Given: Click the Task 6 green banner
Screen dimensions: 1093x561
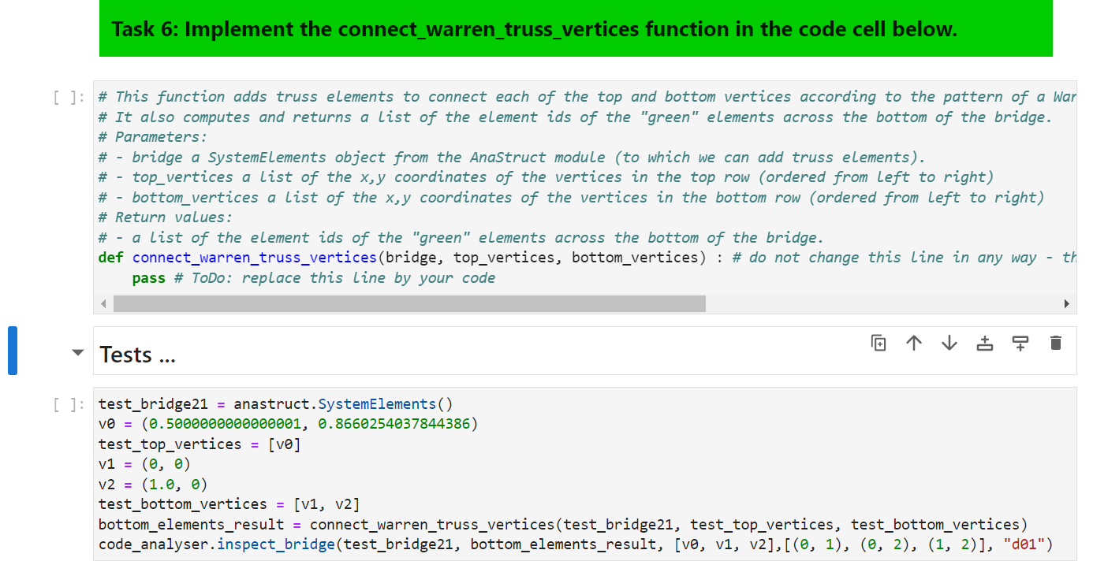Looking at the screenshot, I should click(x=575, y=29).
